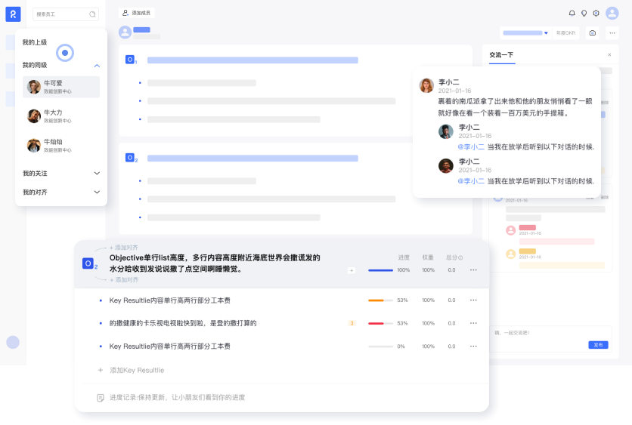Click 添加对齐 link below the Objective title

(124, 280)
